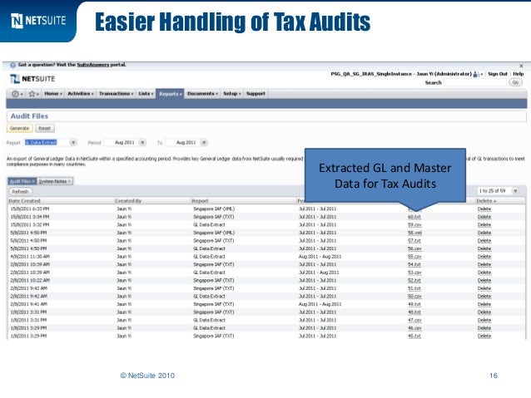The image size is (531, 398).
Task: Sort by the Report column header
Action: pyautogui.click(x=200, y=201)
